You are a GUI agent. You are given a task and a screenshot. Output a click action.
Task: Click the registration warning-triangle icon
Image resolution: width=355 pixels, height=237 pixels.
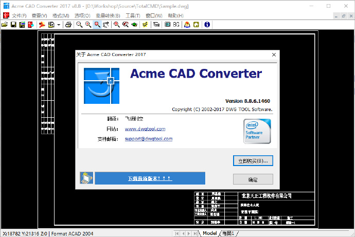point(187,25)
